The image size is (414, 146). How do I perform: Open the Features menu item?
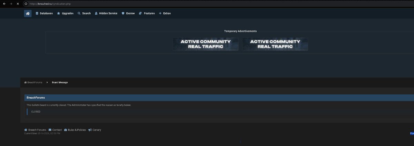pos(147,13)
